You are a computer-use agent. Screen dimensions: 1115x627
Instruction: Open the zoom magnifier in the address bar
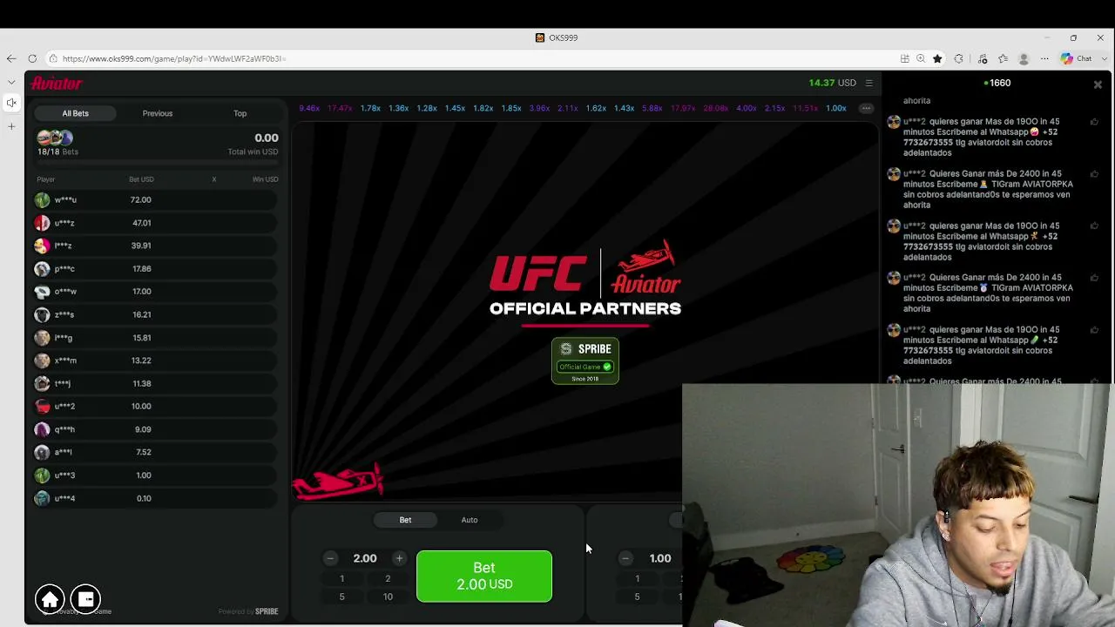(921, 58)
